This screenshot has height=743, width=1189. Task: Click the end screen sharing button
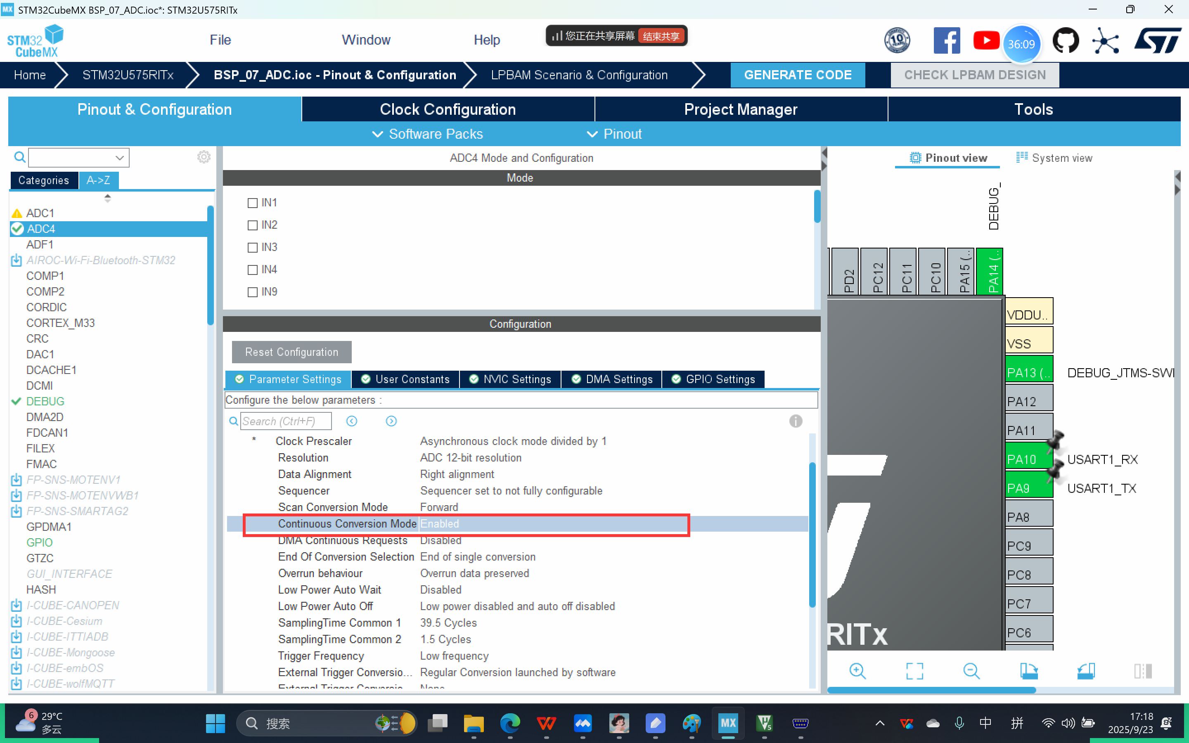[661, 36]
